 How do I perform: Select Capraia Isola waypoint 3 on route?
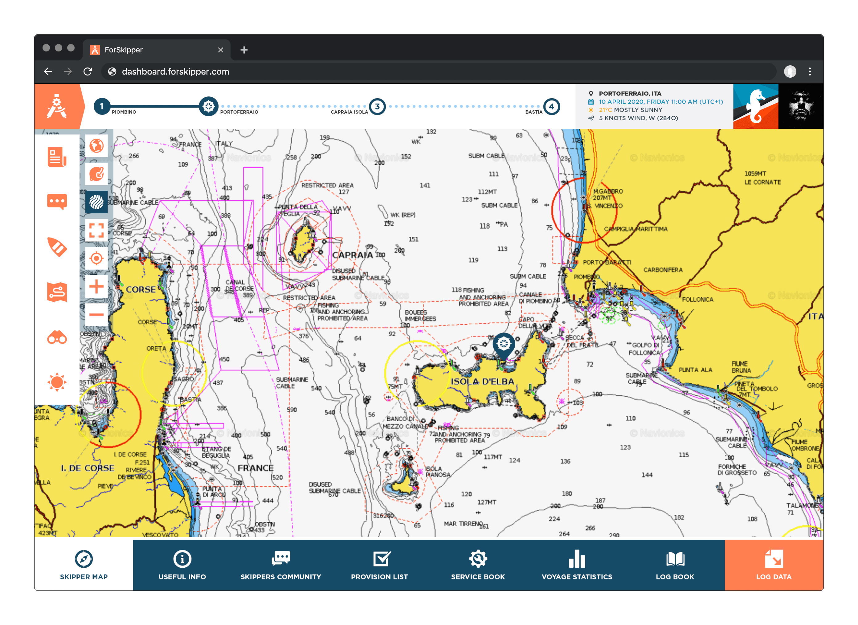pos(377,107)
